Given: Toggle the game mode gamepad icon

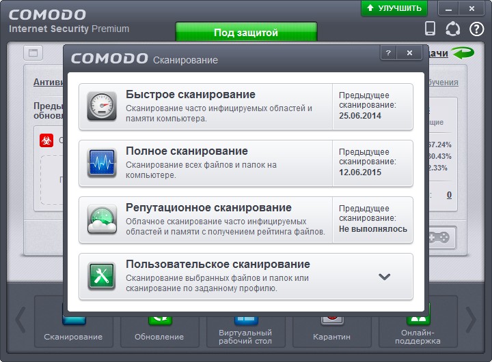Looking at the screenshot, I should 441,237.
